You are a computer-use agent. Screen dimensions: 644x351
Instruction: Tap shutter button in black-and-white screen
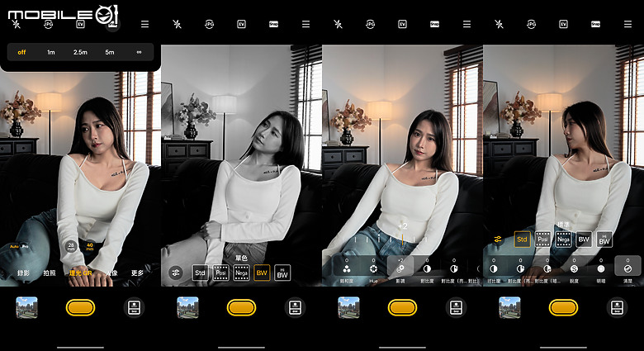coord(241,307)
